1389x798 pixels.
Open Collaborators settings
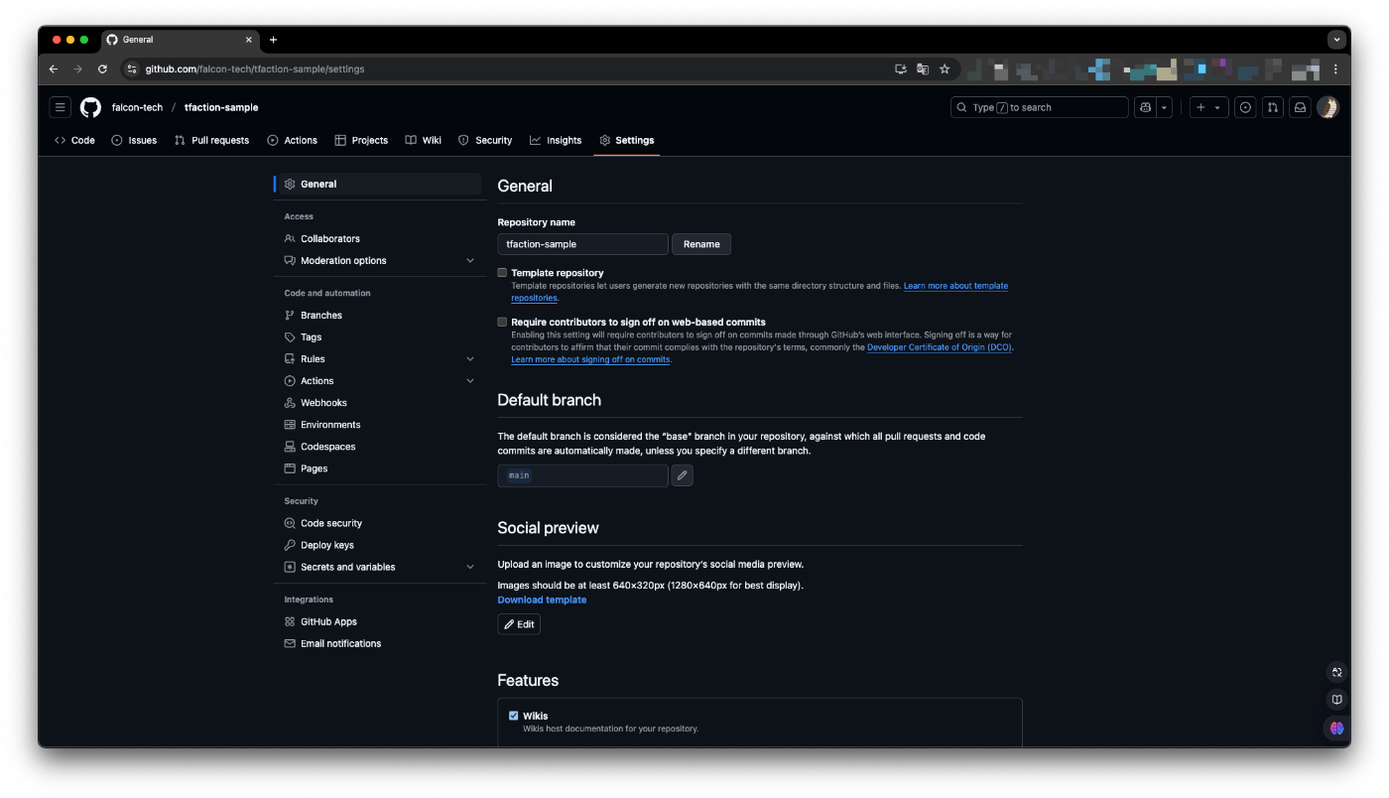(378, 238)
